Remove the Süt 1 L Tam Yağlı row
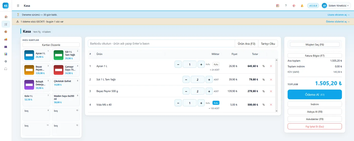Image resolution: width=354 pixels, height=141 pixels. [x=271, y=79]
